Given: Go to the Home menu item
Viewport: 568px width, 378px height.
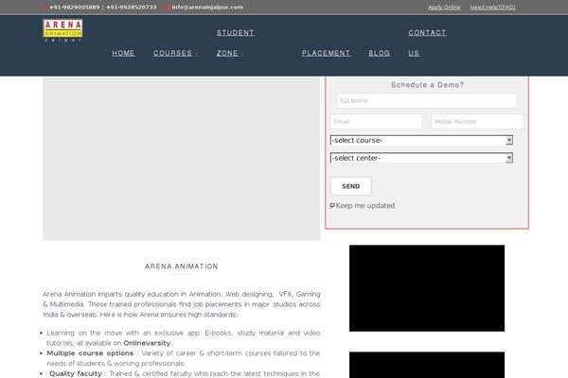Looking at the screenshot, I should pyautogui.click(x=123, y=53).
